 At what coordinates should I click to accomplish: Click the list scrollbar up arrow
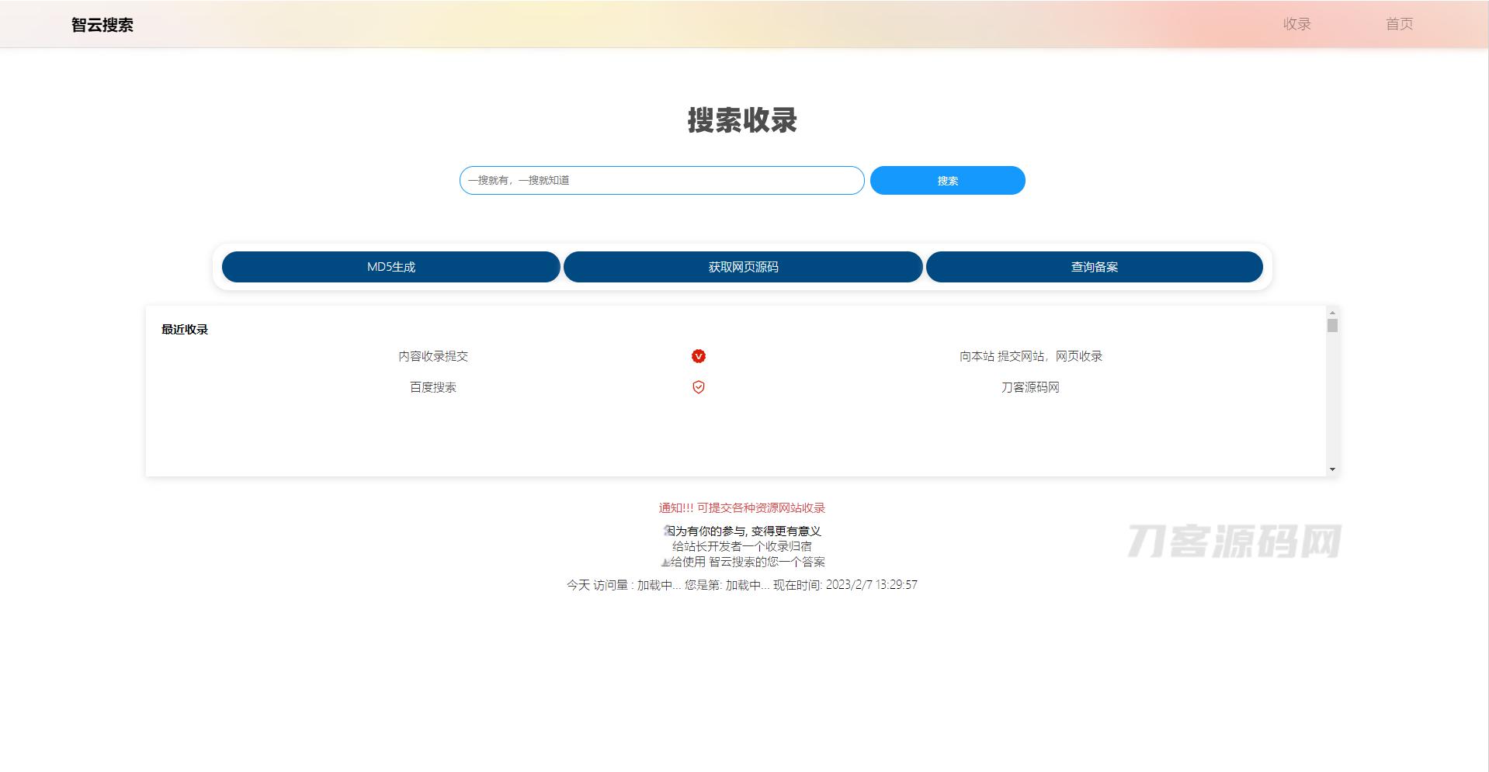1332,312
